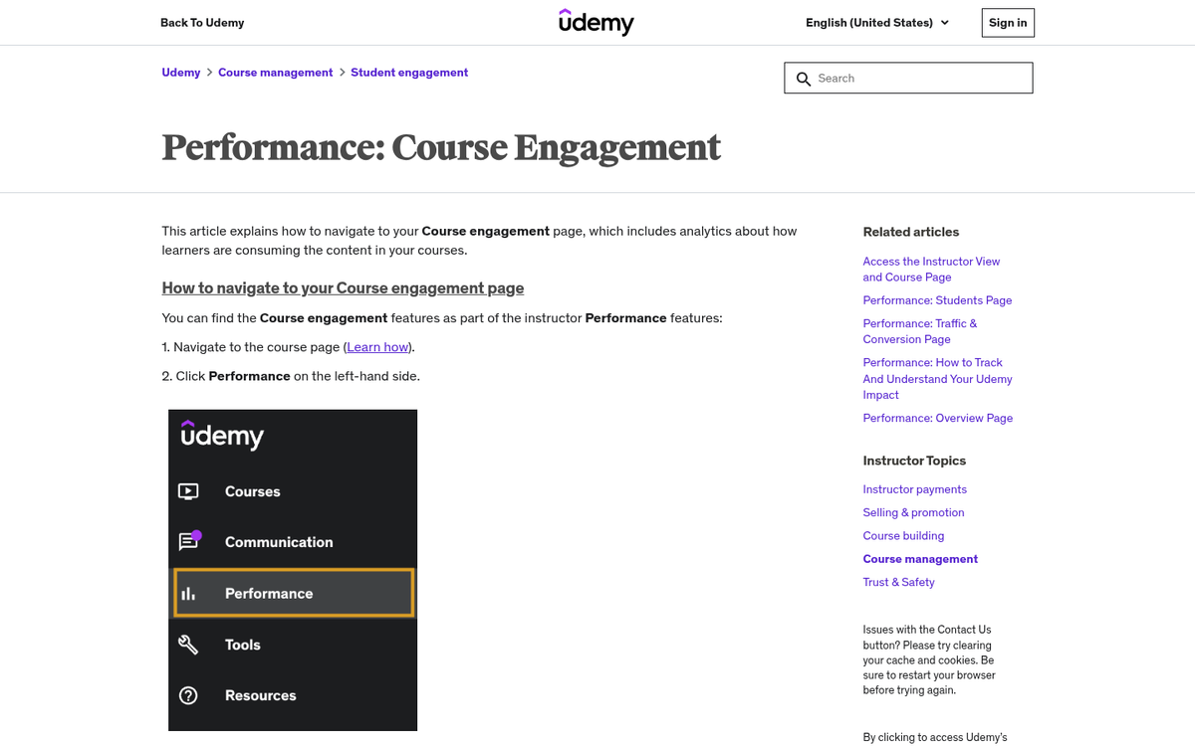This screenshot has height=746, width=1195.
Task: Open the Course management breadcrumb
Action: tap(275, 72)
